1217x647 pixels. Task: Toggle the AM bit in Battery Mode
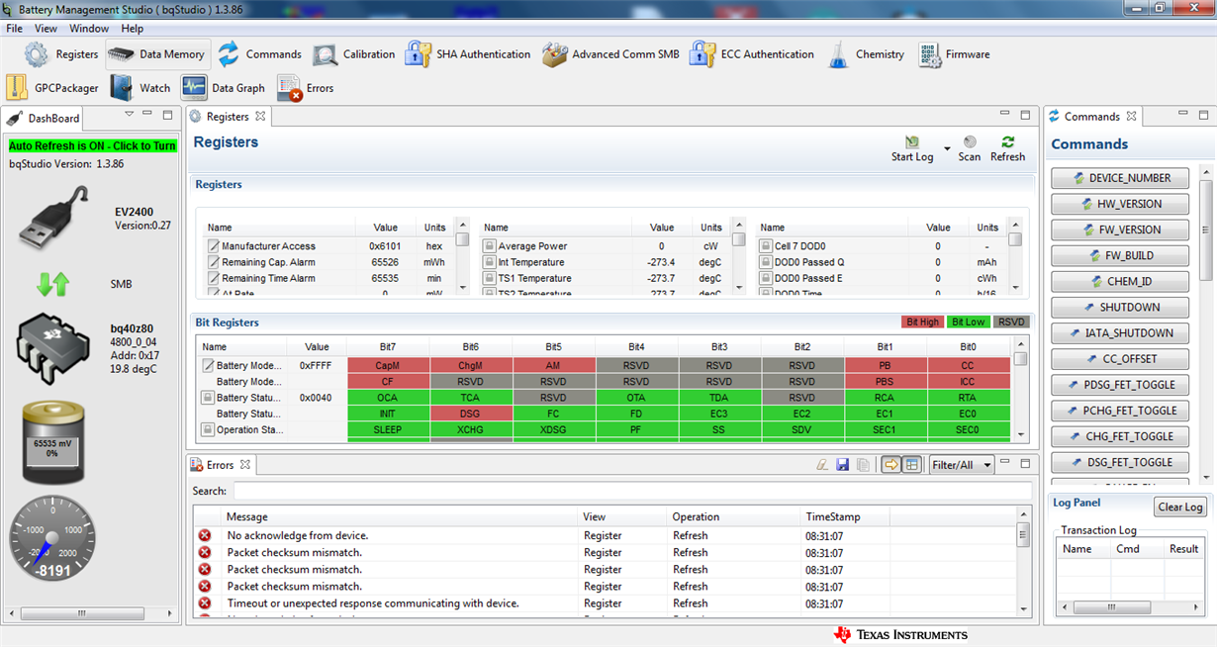[x=553, y=365]
